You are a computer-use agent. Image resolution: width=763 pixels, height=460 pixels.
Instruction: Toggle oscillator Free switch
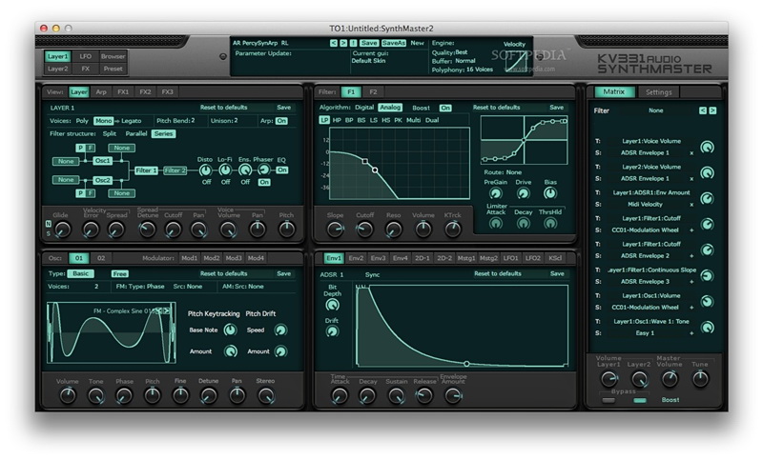click(x=120, y=274)
